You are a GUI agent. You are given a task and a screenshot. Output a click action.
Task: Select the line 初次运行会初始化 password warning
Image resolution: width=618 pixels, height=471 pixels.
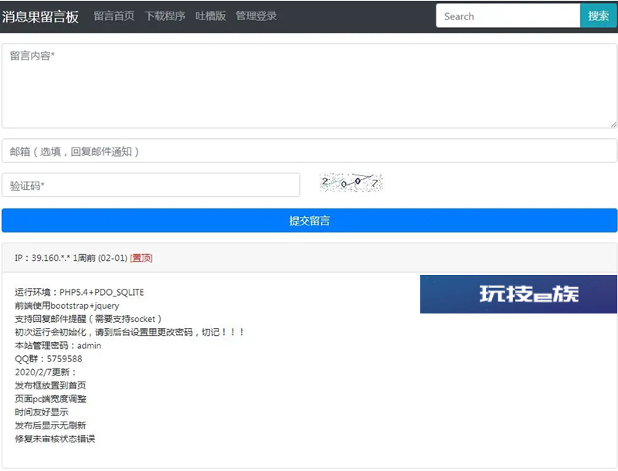pos(129,332)
